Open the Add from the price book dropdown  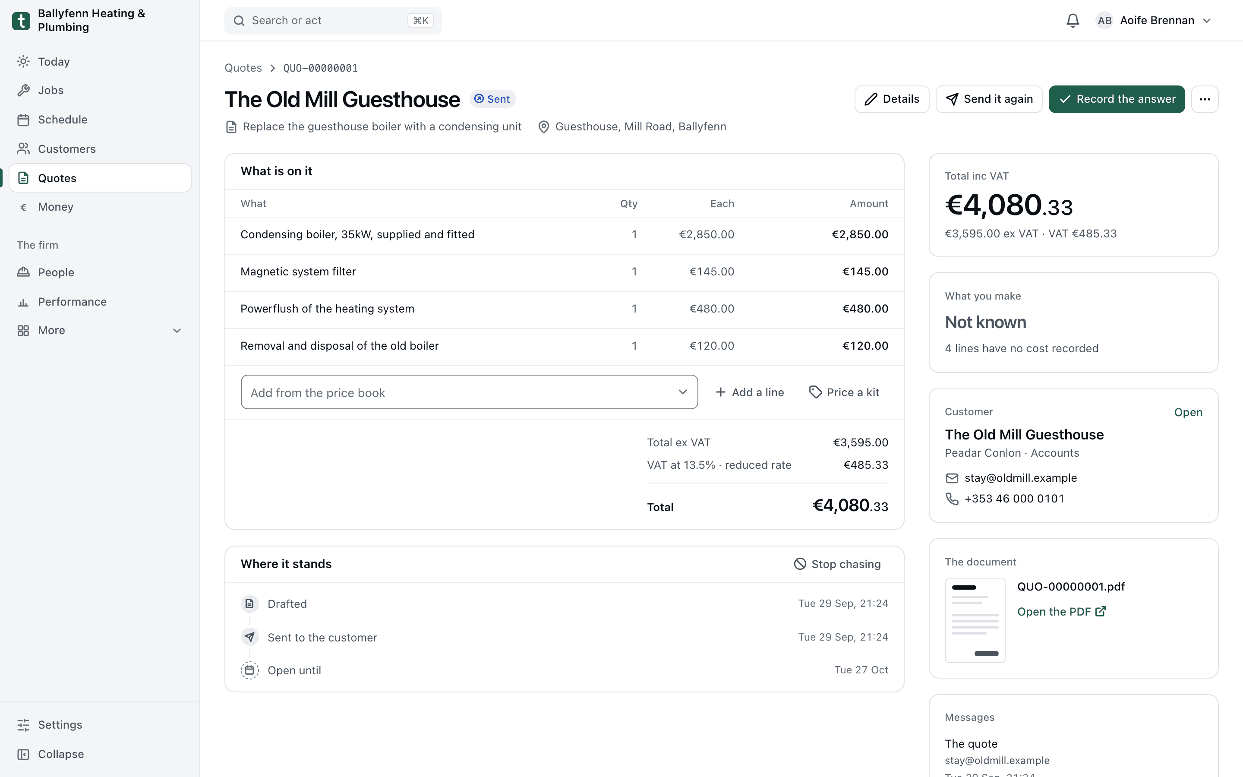click(469, 392)
